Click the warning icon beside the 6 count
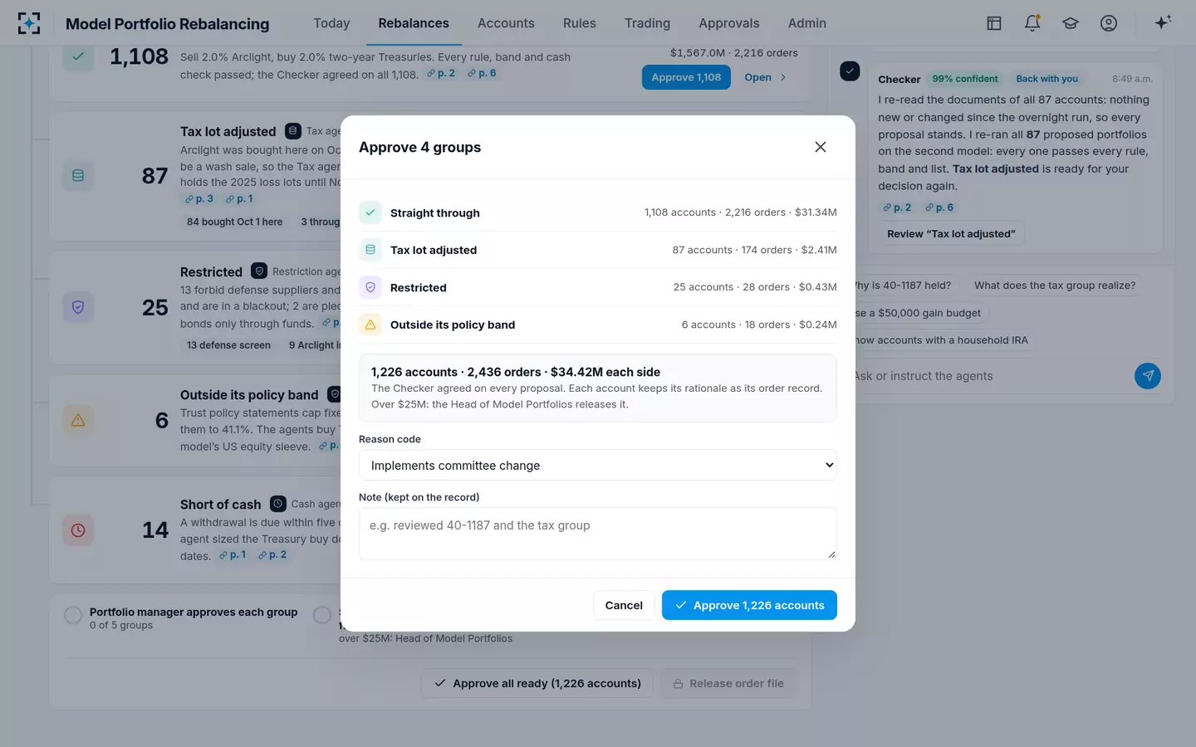 tap(78, 421)
